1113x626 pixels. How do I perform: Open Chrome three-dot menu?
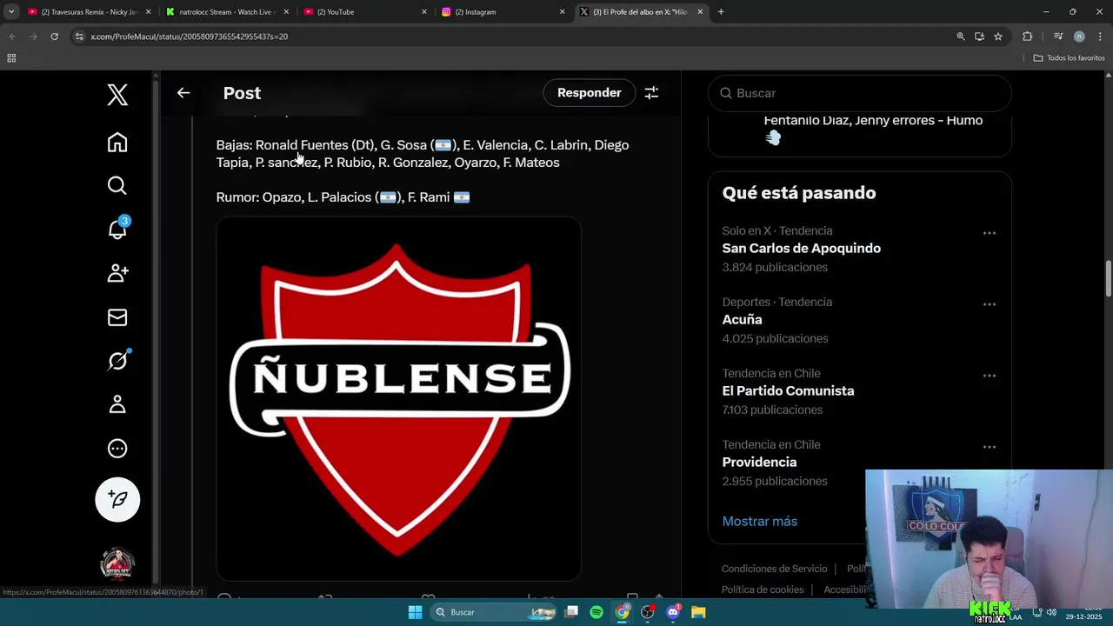pos(1099,37)
